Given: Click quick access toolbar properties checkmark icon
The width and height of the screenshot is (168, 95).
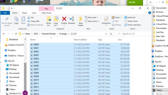Looking at the screenshot, I should point(9,8).
